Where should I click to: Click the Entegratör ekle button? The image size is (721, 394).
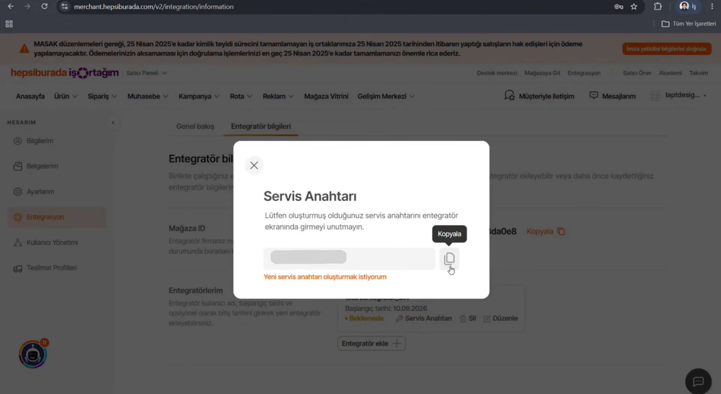(371, 344)
